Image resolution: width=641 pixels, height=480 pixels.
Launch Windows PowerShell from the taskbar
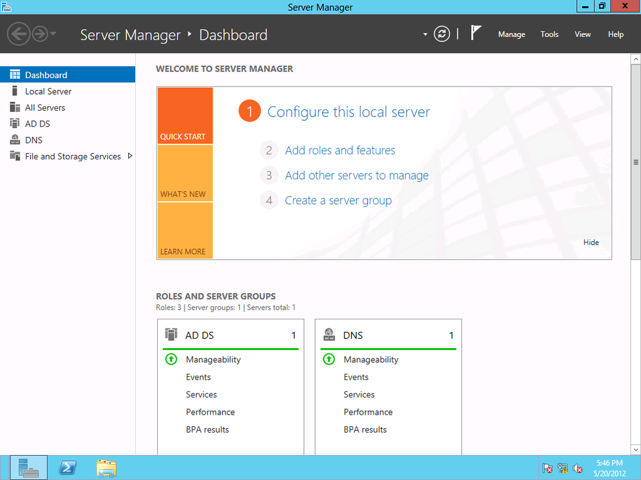pyautogui.click(x=67, y=468)
